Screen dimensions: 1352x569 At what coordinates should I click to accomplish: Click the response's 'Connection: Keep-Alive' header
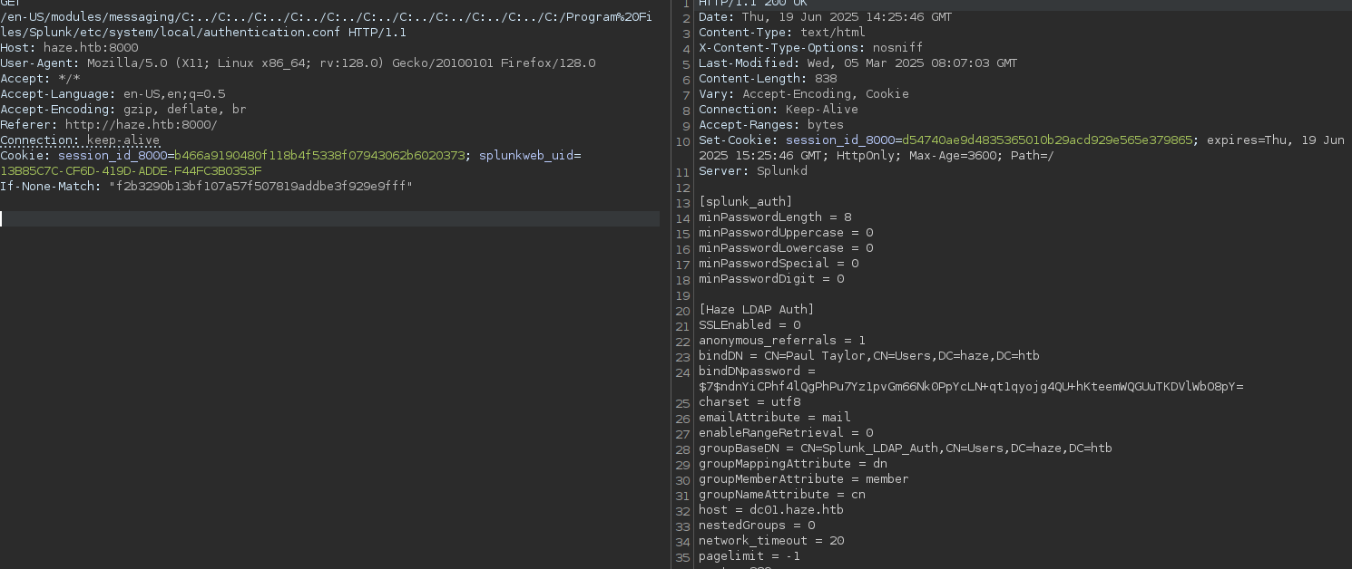click(778, 110)
